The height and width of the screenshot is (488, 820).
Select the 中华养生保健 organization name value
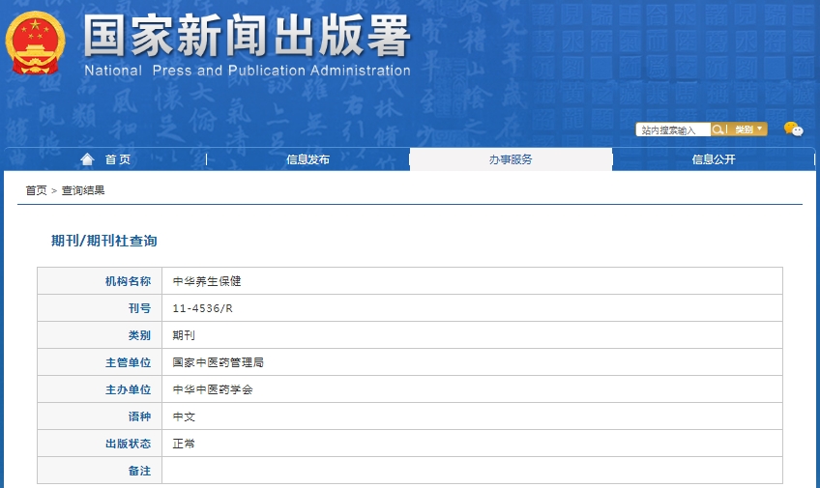207,281
